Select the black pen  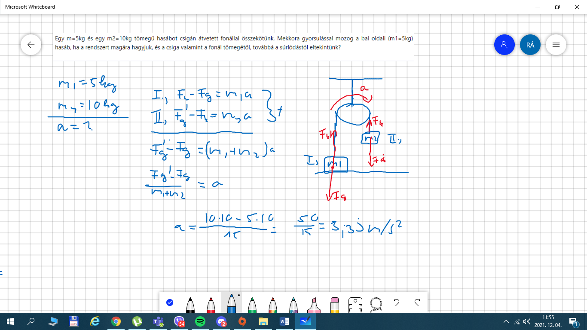tap(190, 304)
